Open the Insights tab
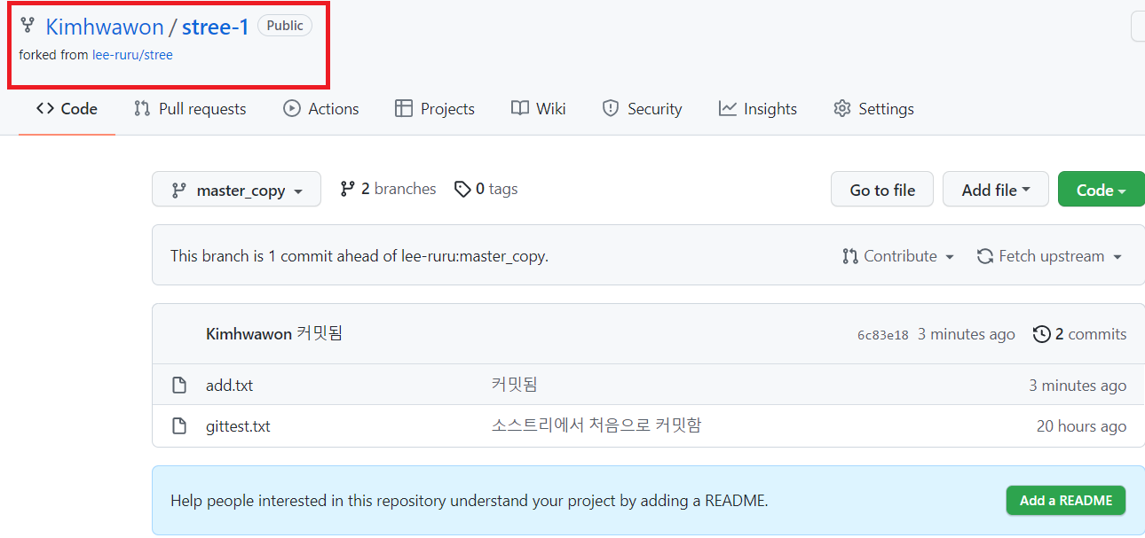1145x538 pixels. click(x=758, y=109)
